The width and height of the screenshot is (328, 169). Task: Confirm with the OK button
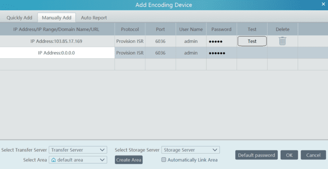(x=289, y=155)
